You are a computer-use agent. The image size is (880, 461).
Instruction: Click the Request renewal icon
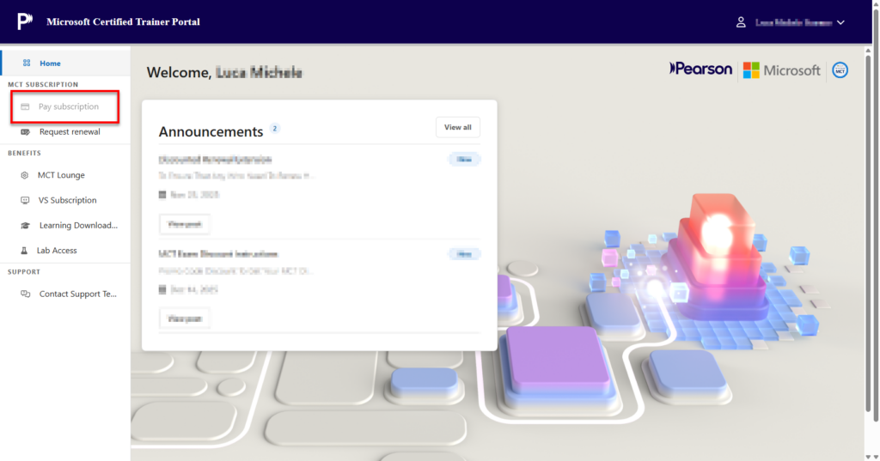click(25, 131)
